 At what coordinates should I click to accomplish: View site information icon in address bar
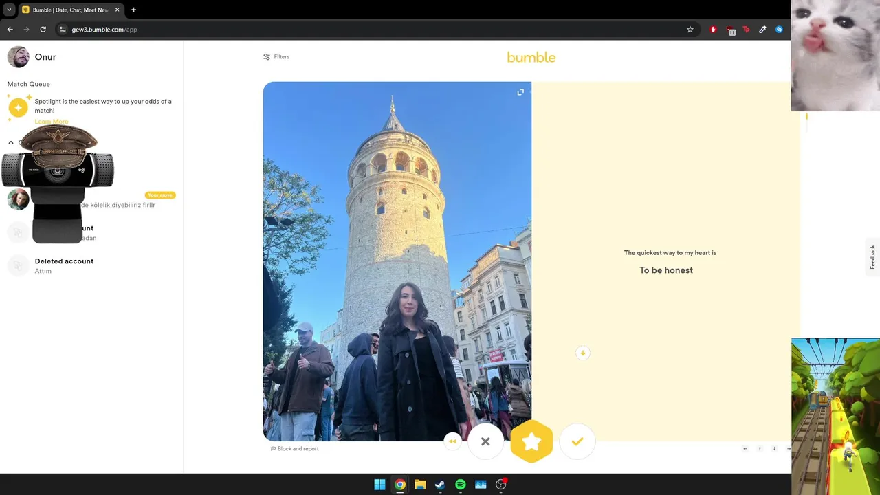[62, 30]
